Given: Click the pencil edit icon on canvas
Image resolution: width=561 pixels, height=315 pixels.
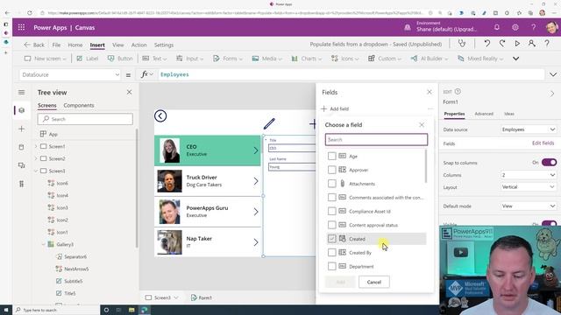Looking at the screenshot, I should click(x=269, y=123).
